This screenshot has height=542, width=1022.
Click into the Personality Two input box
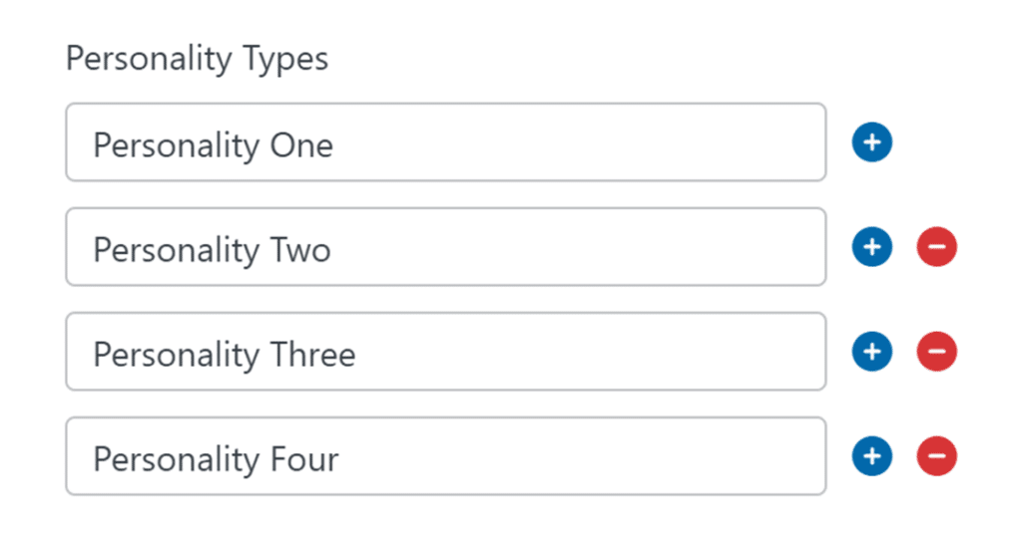click(x=445, y=247)
